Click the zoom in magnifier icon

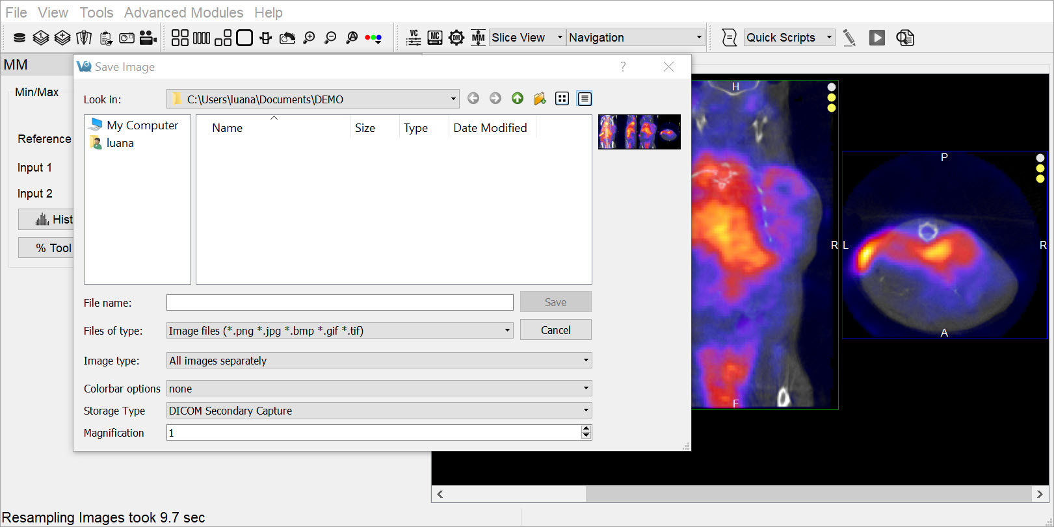coord(309,38)
